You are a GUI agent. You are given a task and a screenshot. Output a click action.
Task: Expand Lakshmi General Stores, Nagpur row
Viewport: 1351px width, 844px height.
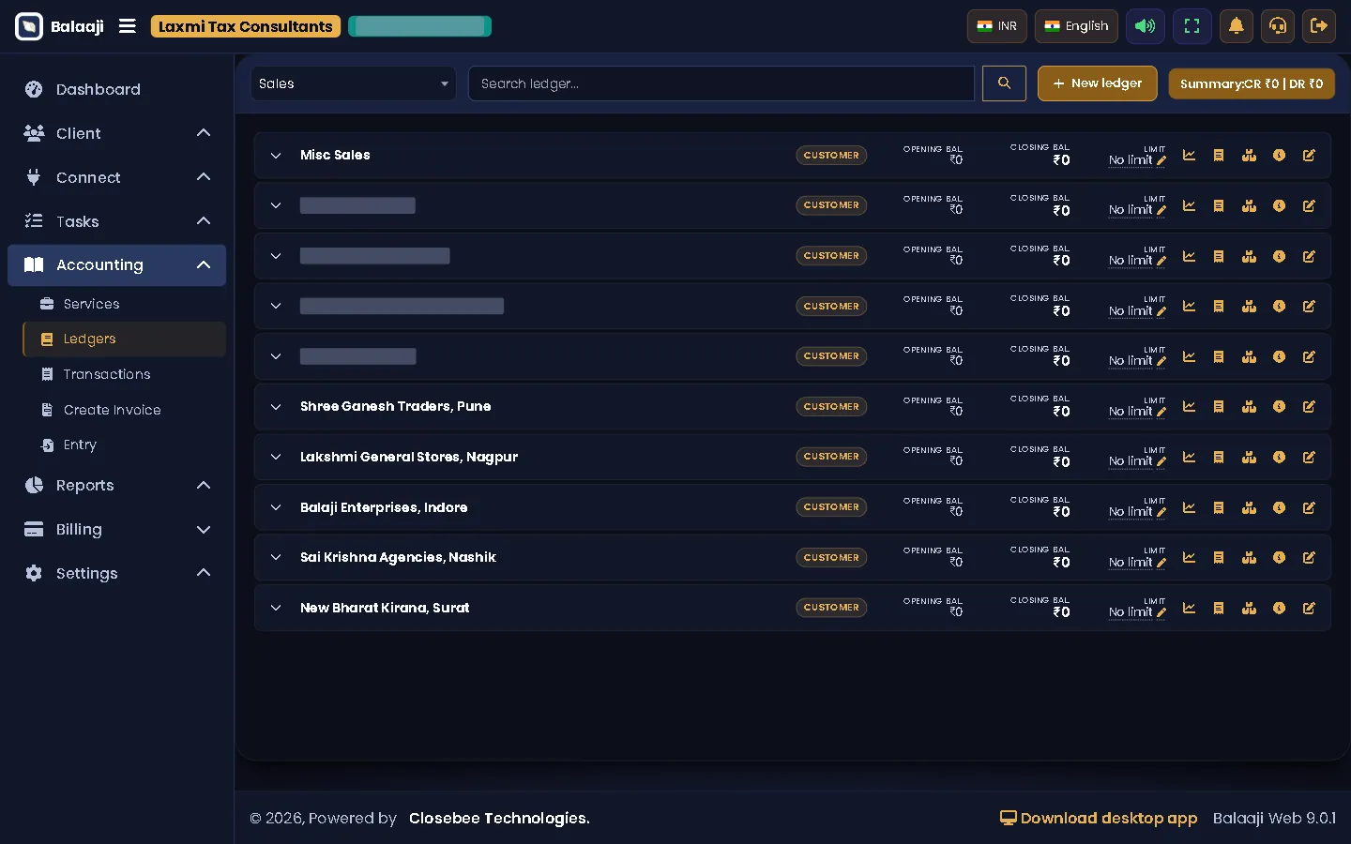(276, 458)
